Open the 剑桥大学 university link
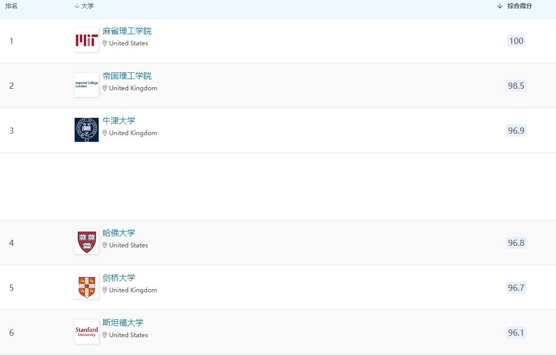Image resolution: width=556 pixels, height=355 pixels. [119, 278]
